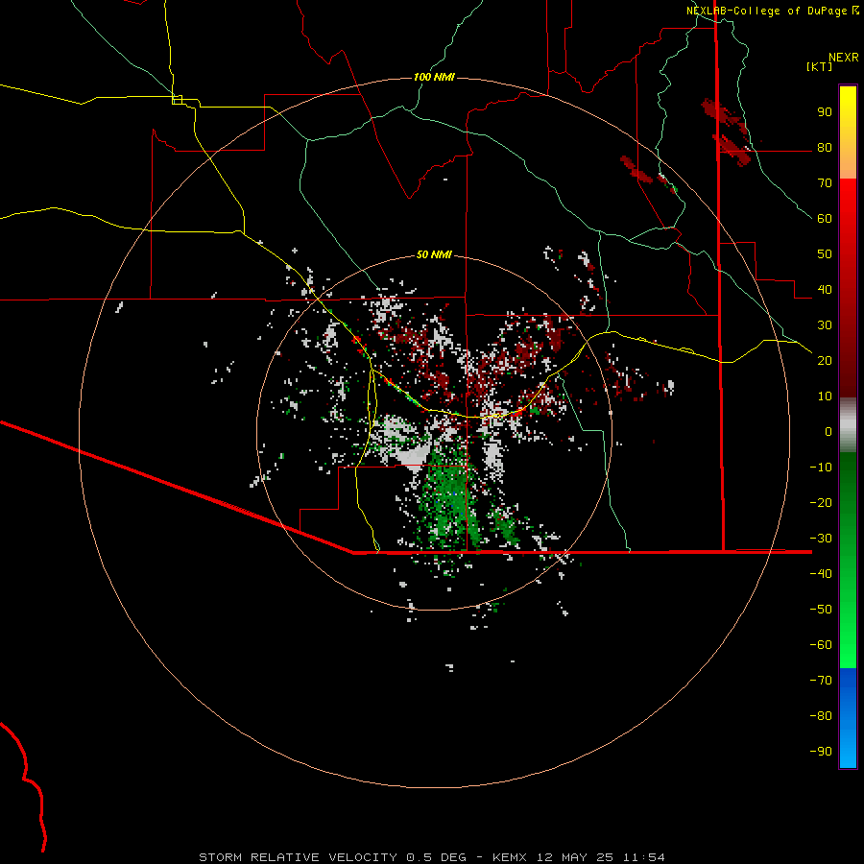
Task: Select the 20 value on the velocity scale
Action: pyautogui.click(x=825, y=361)
